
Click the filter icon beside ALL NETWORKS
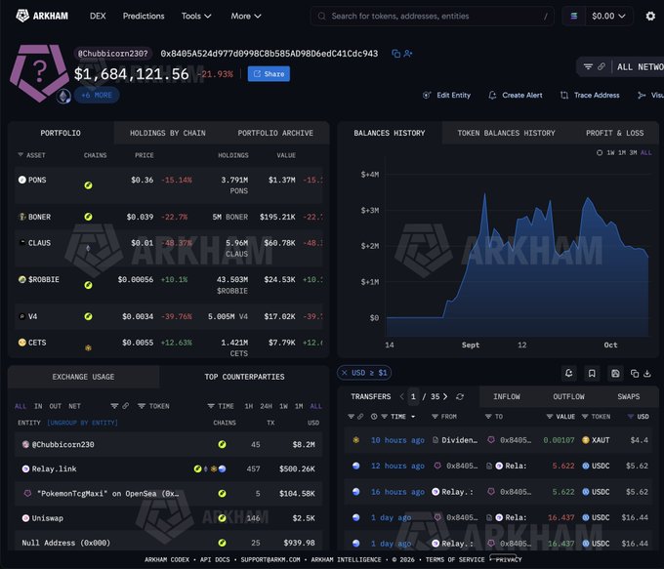588,66
